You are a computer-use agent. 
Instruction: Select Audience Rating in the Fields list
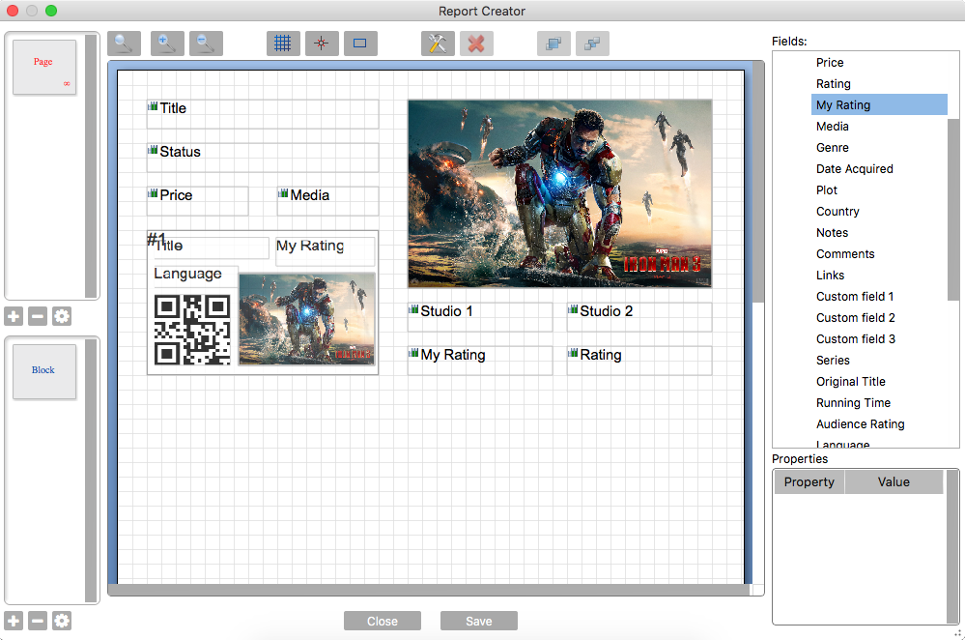pyautogui.click(x=861, y=423)
